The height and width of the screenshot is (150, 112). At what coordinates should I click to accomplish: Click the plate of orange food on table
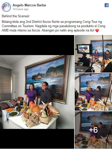coord(10,110)
